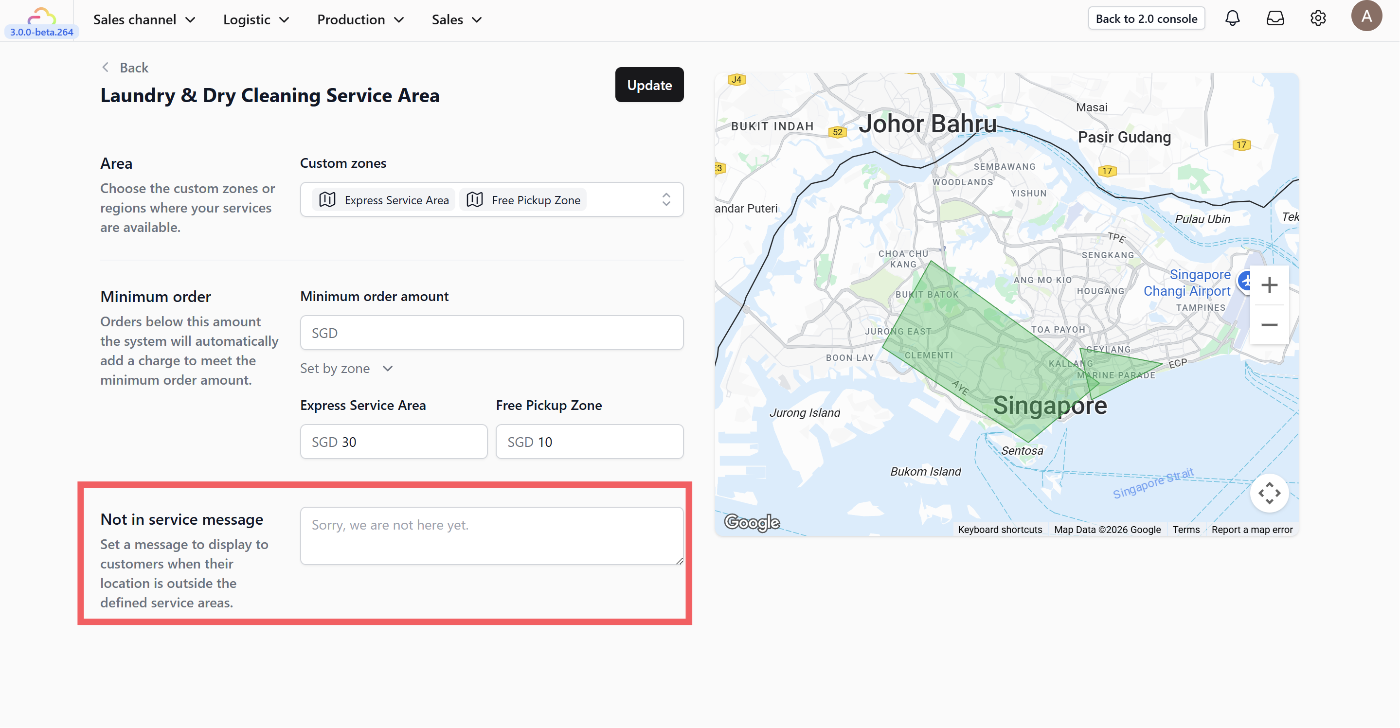Open the inbox tray icon
The image size is (1400, 728).
point(1275,18)
